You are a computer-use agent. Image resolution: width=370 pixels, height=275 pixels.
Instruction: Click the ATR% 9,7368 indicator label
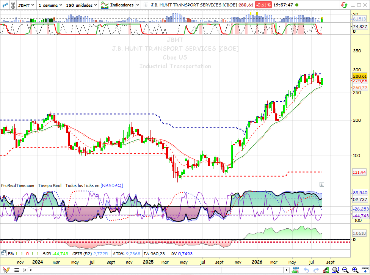(126, 254)
